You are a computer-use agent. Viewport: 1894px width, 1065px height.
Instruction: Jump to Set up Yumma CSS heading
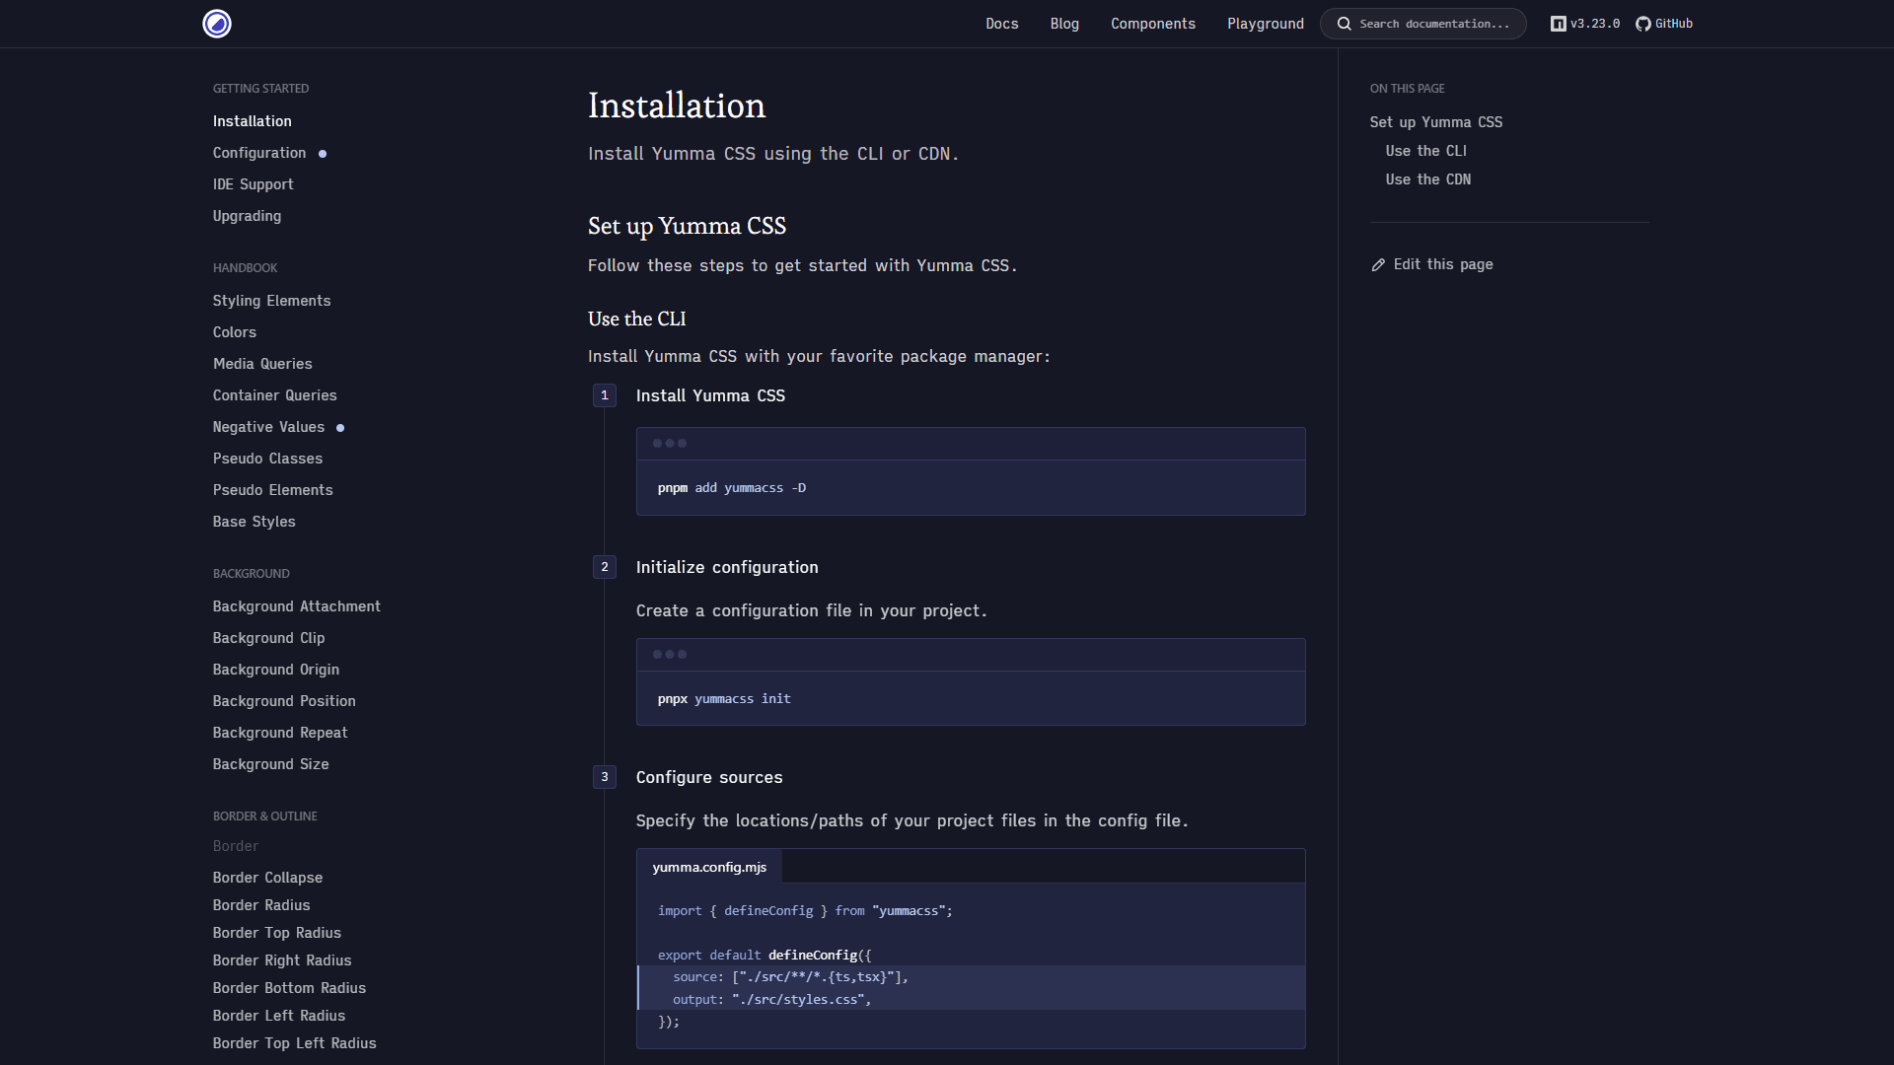(1435, 122)
